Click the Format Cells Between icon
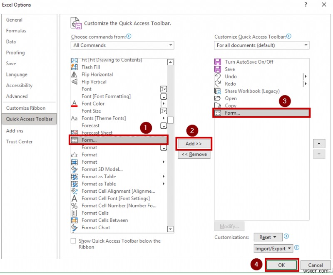The height and width of the screenshot is (275, 333). point(75,220)
